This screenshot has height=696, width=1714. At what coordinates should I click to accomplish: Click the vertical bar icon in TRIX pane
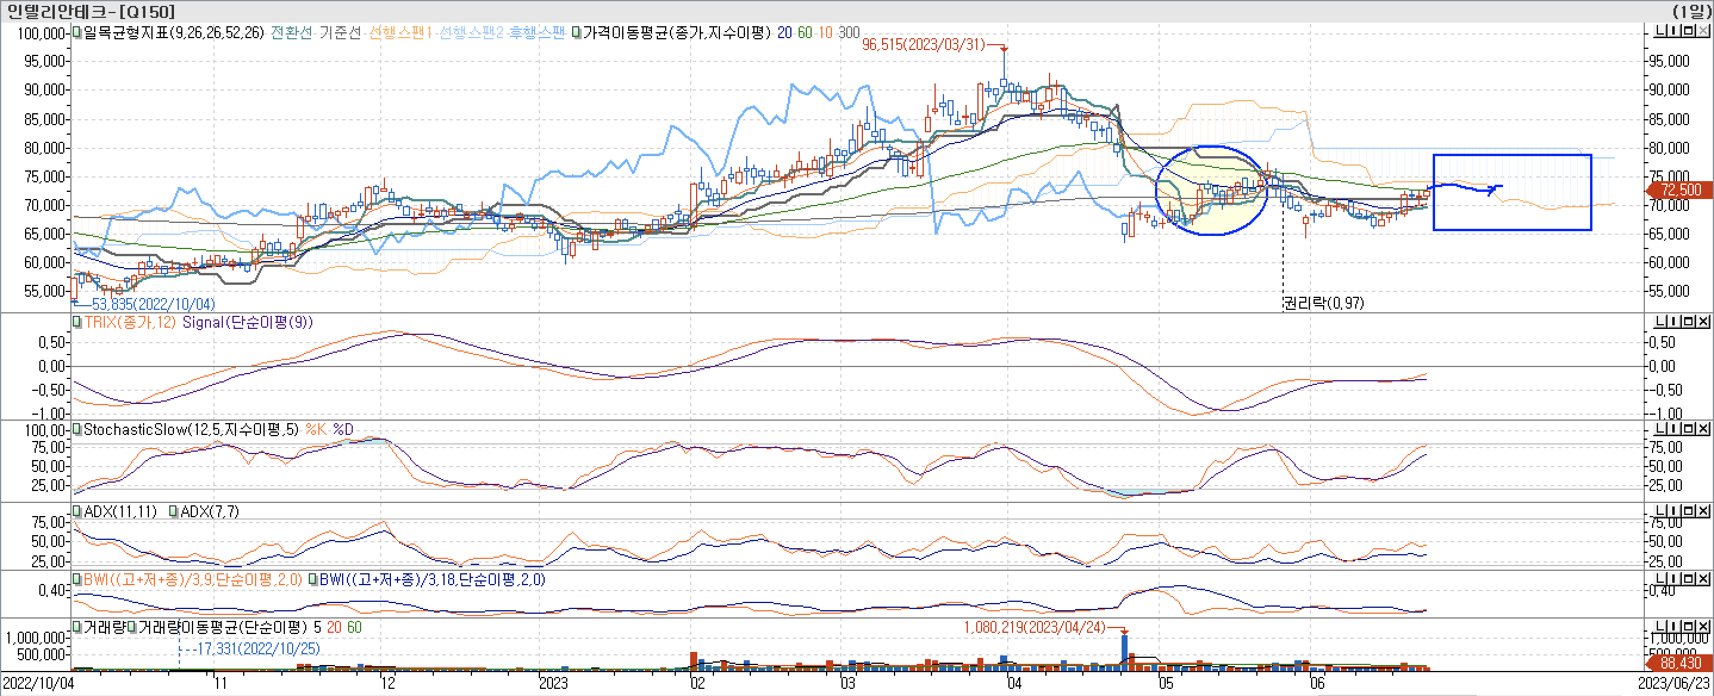1675,322
